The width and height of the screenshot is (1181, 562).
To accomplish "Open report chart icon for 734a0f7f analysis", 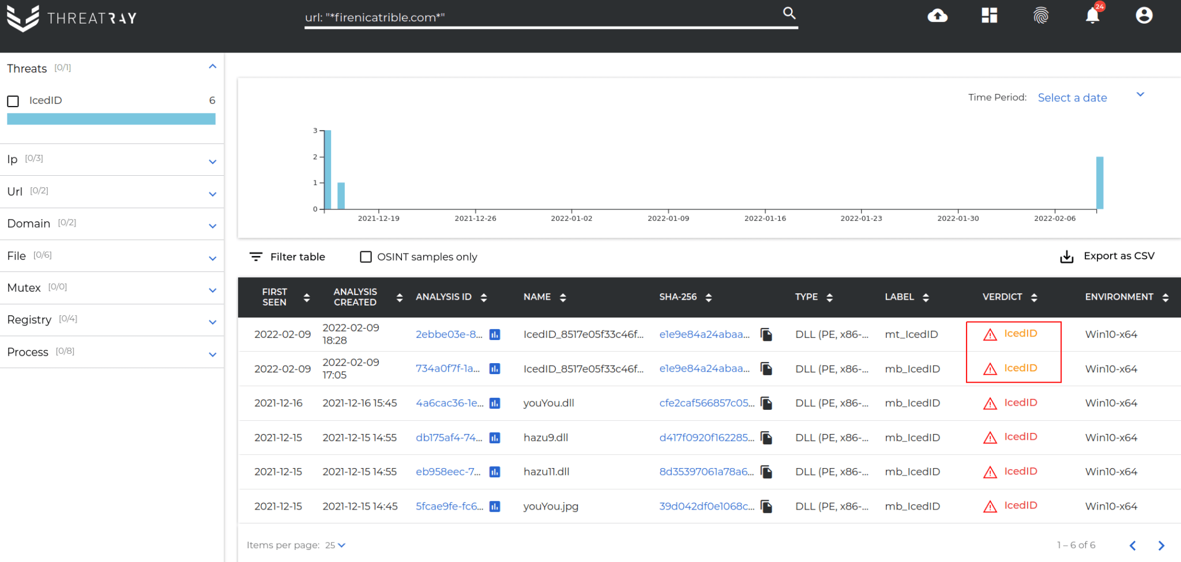I will 495,368.
